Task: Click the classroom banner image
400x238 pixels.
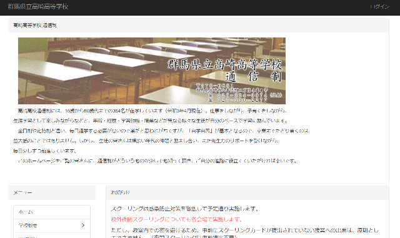Action: click(152, 71)
